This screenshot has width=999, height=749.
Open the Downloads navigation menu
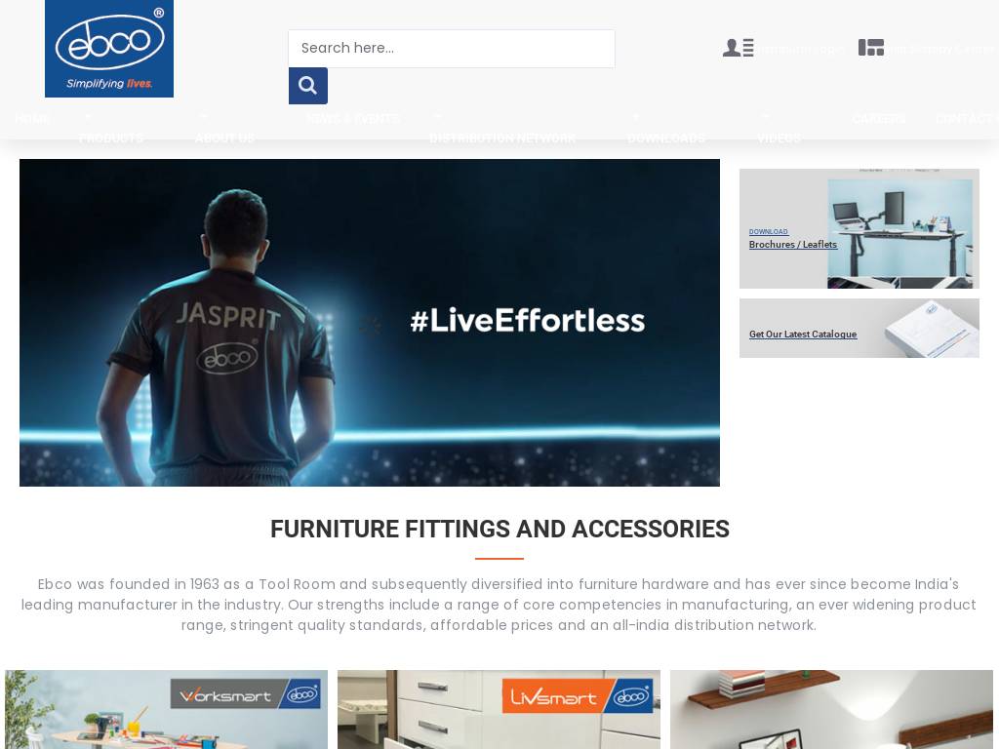coord(666,138)
